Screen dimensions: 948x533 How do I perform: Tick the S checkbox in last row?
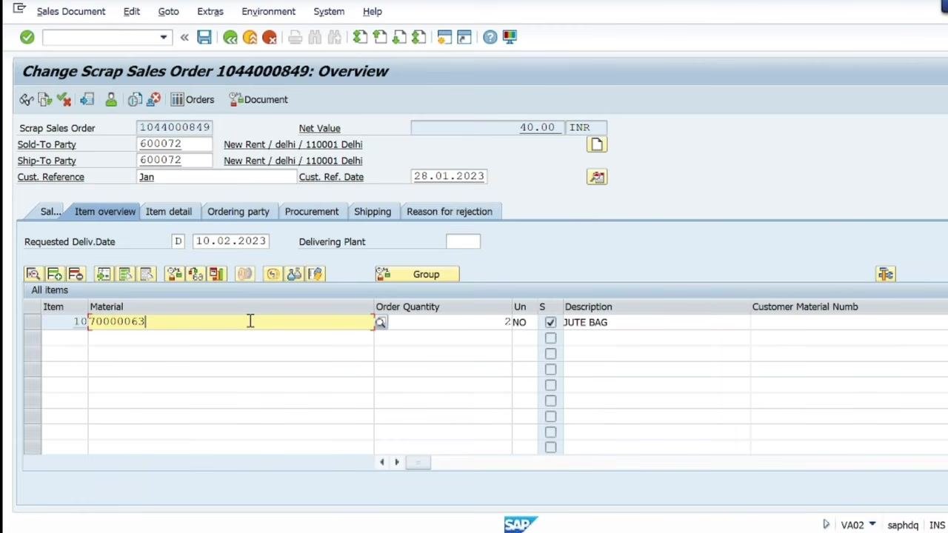(x=550, y=447)
